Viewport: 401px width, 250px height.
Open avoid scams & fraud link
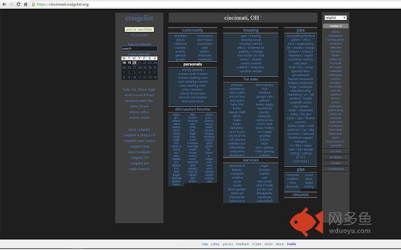[x=139, y=95]
